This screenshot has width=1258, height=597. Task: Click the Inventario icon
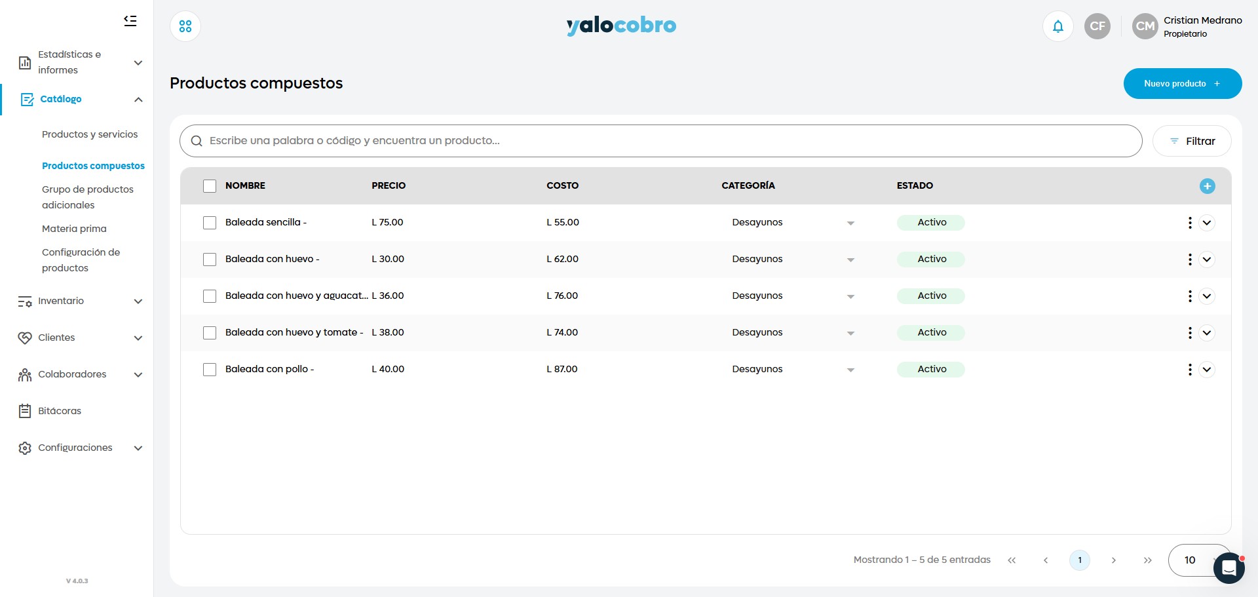tap(25, 301)
